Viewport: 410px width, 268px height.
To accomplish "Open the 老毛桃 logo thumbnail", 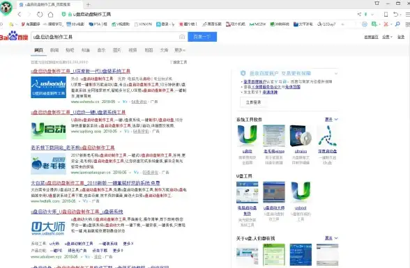I will coord(48,164).
